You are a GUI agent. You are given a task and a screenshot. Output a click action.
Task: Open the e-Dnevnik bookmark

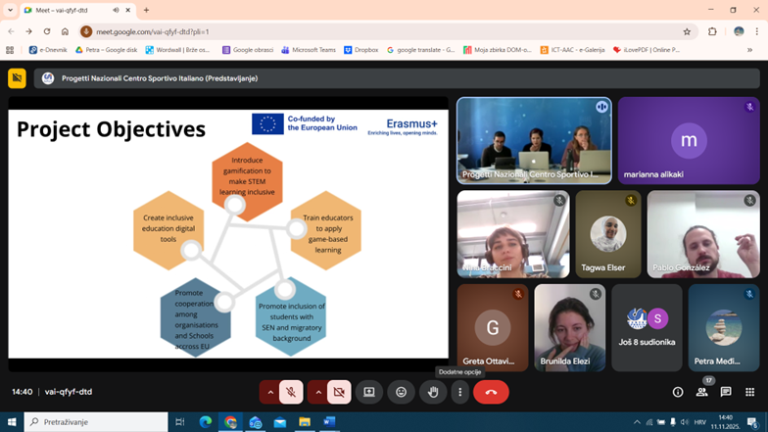pos(48,49)
